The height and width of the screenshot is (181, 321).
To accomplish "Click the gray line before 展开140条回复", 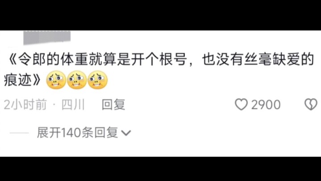I will pos(19,133).
